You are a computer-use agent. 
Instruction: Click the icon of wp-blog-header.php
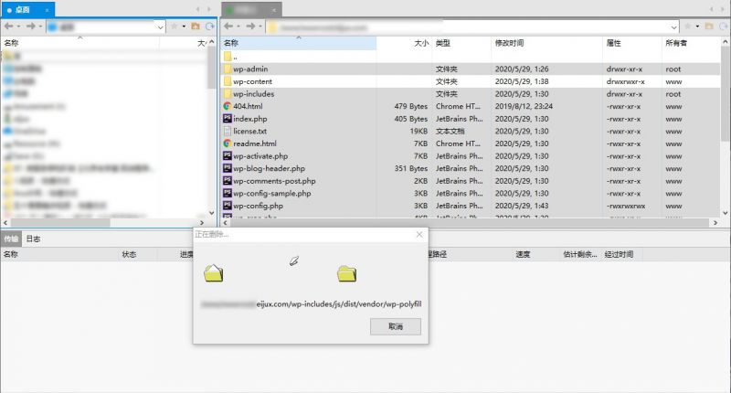click(228, 168)
